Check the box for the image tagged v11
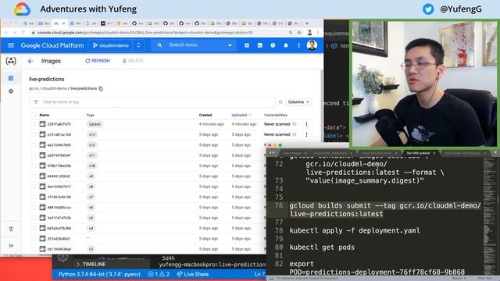The width and height of the screenshot is (500, 281). 34,155
